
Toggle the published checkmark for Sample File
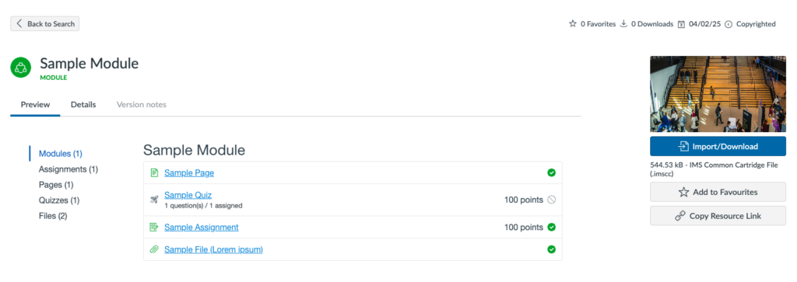(552, 249)
